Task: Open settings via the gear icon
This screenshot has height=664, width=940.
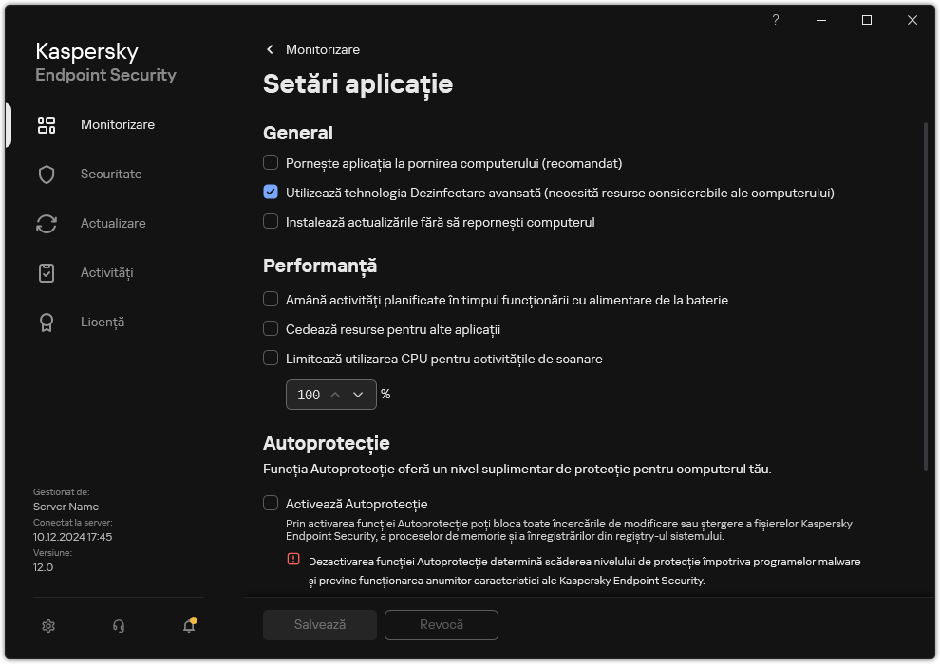Action: [x=48, y=625]
